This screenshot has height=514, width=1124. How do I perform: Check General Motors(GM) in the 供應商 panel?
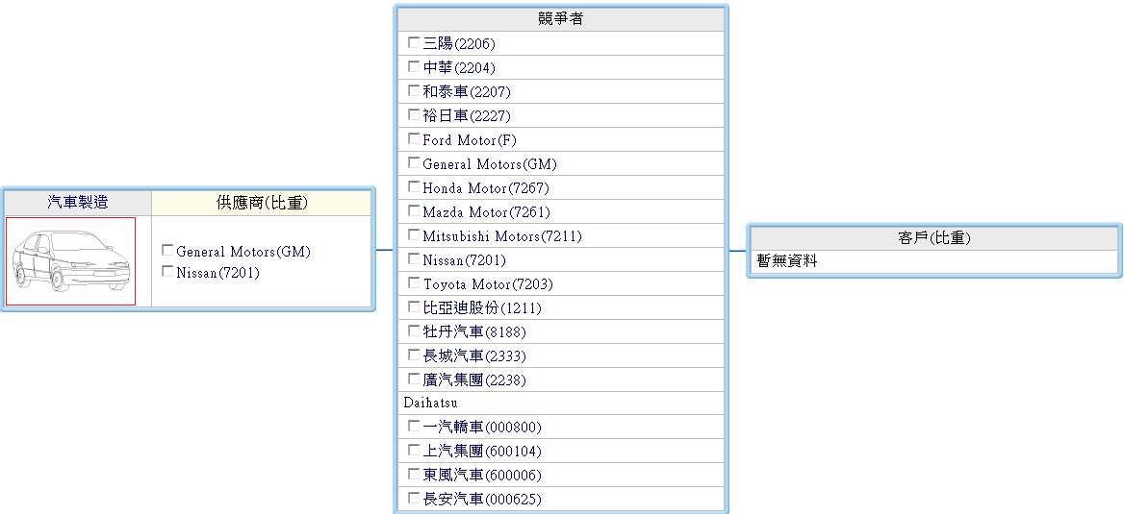167,251
